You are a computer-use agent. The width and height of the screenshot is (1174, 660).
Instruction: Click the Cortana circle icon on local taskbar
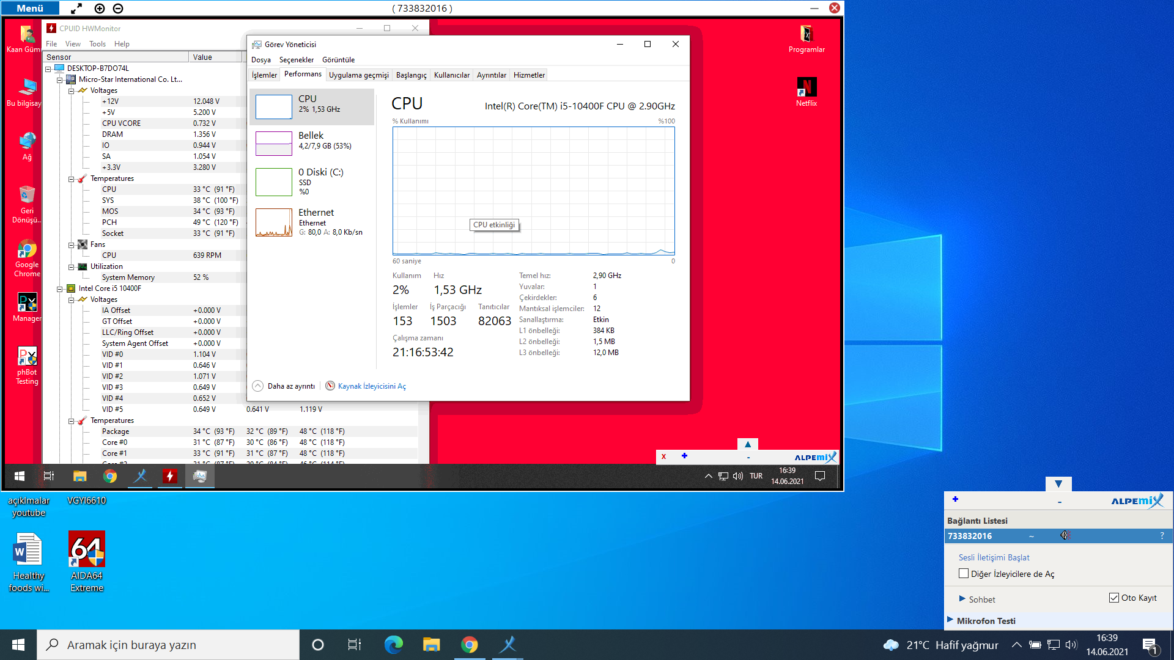(317, 645)
